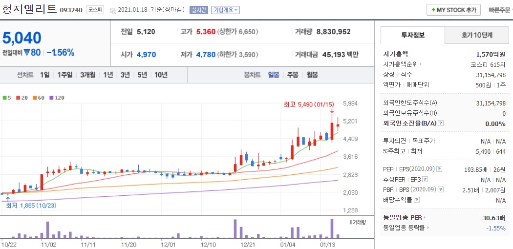Viewport: 513px width, 249px height.
Task: Add stock with MY STOCK 추가 button
Action: pyautogui.click(x=453, y=10)
